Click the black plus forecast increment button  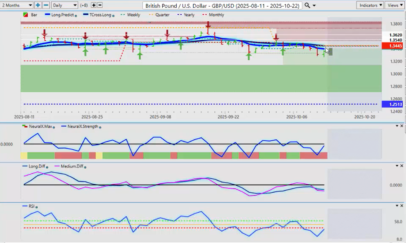click(93, 5)
